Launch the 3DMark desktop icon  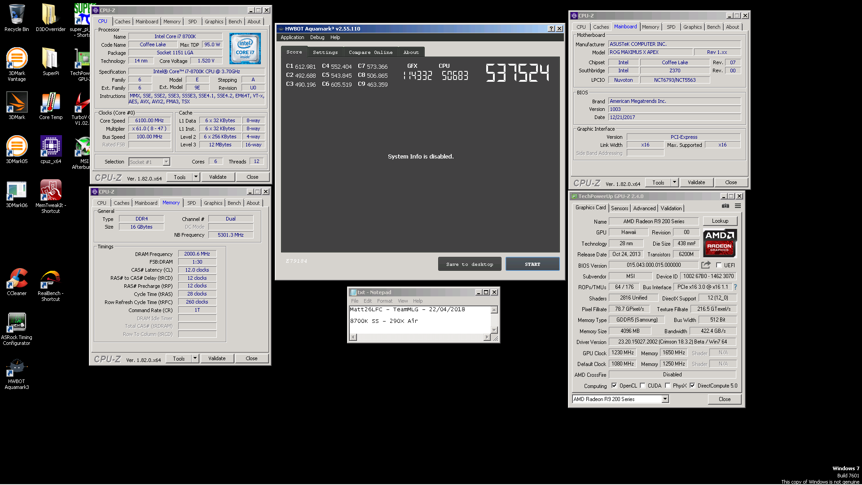(17, 105)
